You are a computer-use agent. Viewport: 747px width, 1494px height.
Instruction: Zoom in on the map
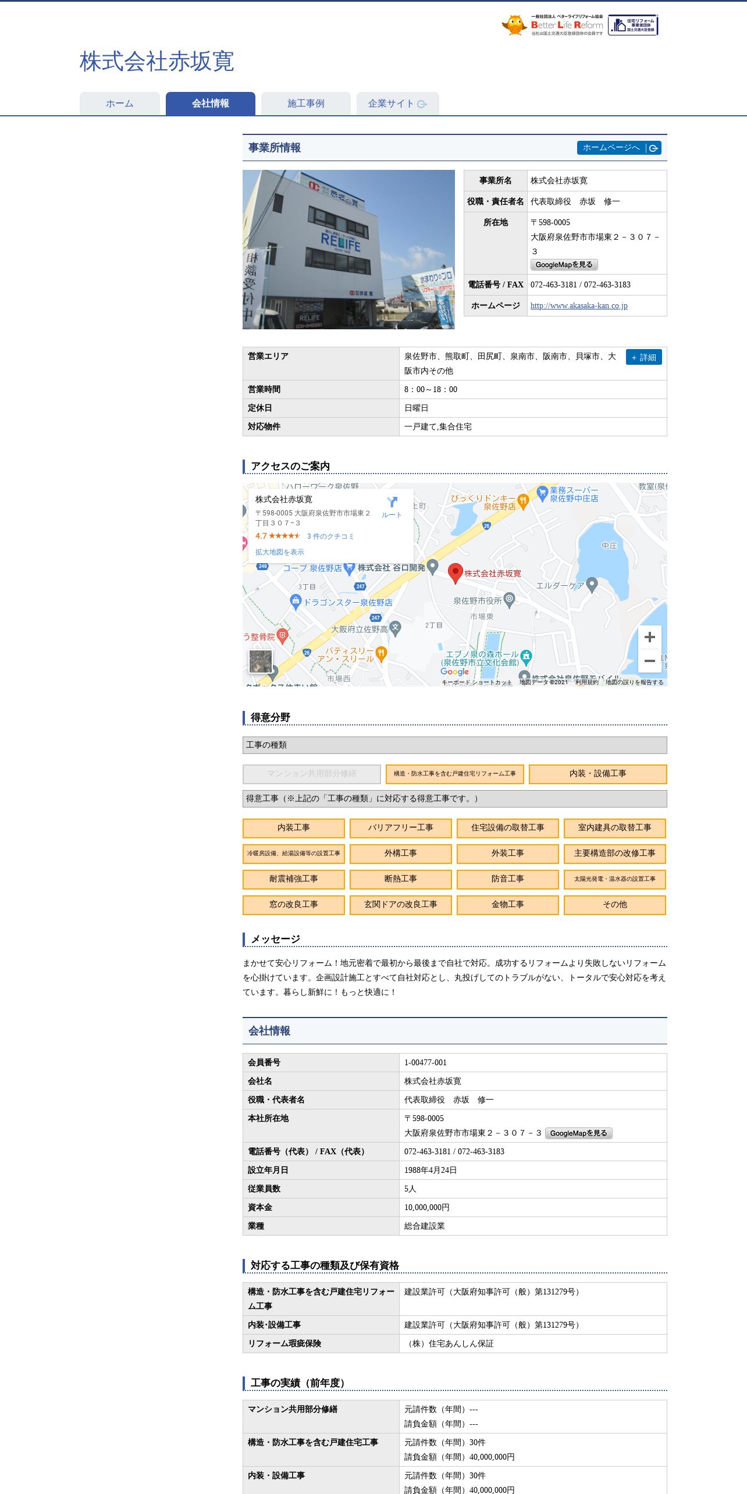[x=650, y=637]
